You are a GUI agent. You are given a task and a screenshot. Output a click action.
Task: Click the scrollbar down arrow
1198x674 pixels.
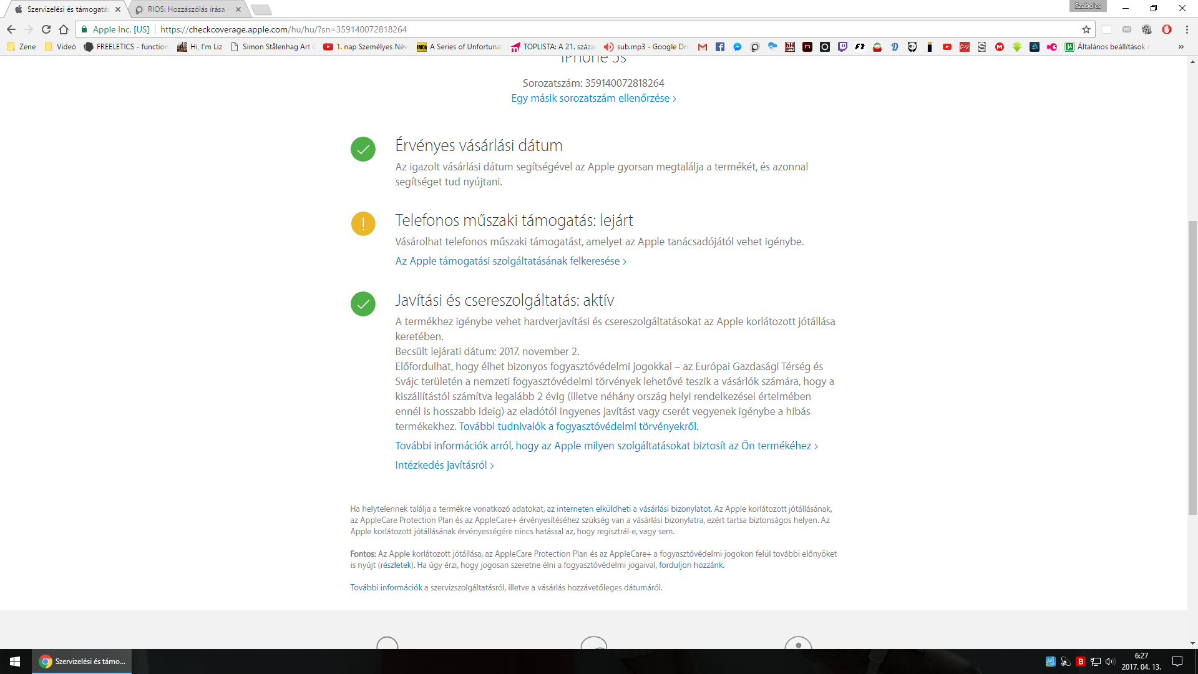pos(1192,643)
